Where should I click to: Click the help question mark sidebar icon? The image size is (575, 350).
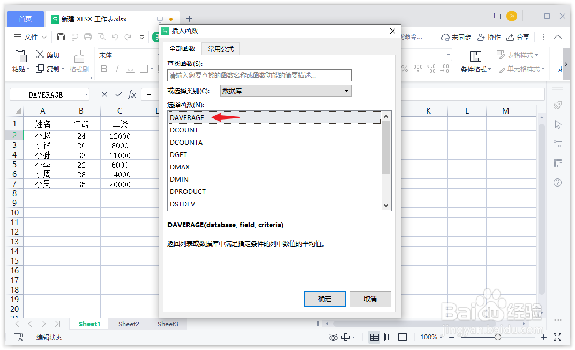point(557,182)
